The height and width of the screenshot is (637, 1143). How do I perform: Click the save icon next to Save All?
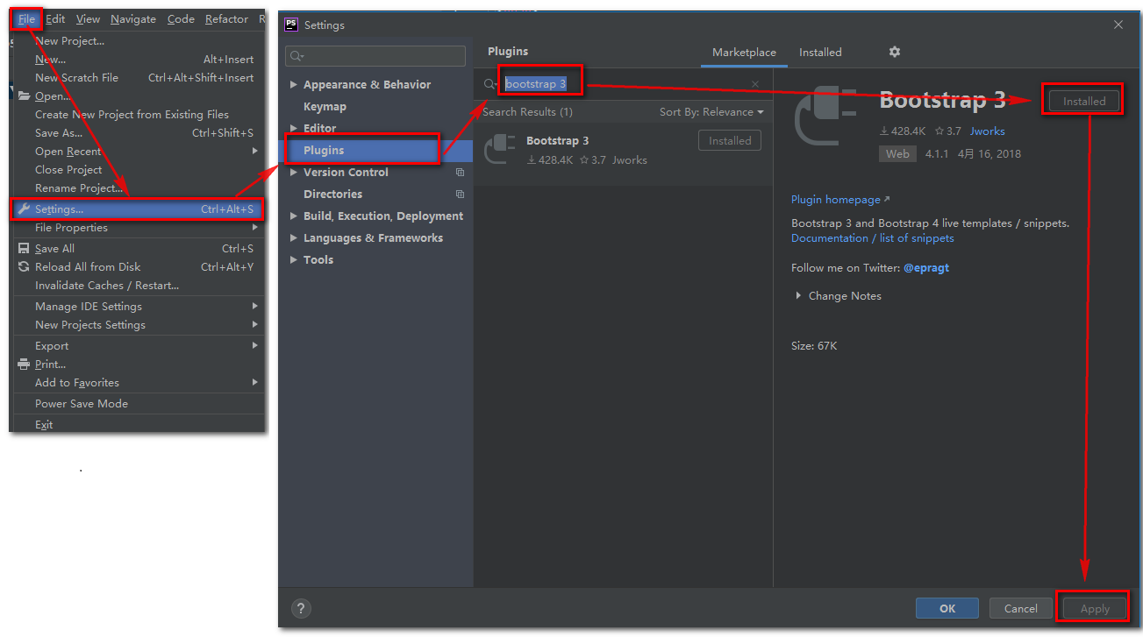24,249
